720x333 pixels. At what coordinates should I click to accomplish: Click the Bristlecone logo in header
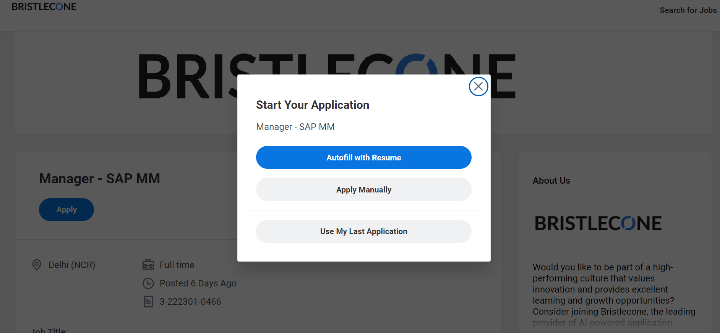pyautogui.click(x=44, y=6)
